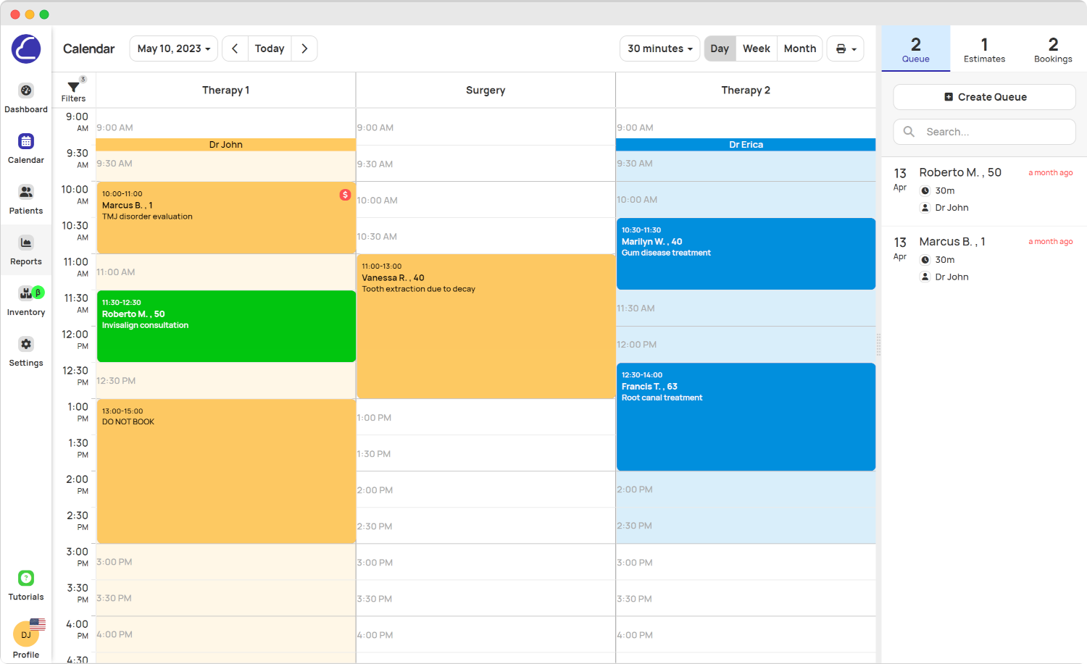Click the 3:30 PM slot in Surgery
The width and height of the screenshot is (1087, 664).
point(486,598)
